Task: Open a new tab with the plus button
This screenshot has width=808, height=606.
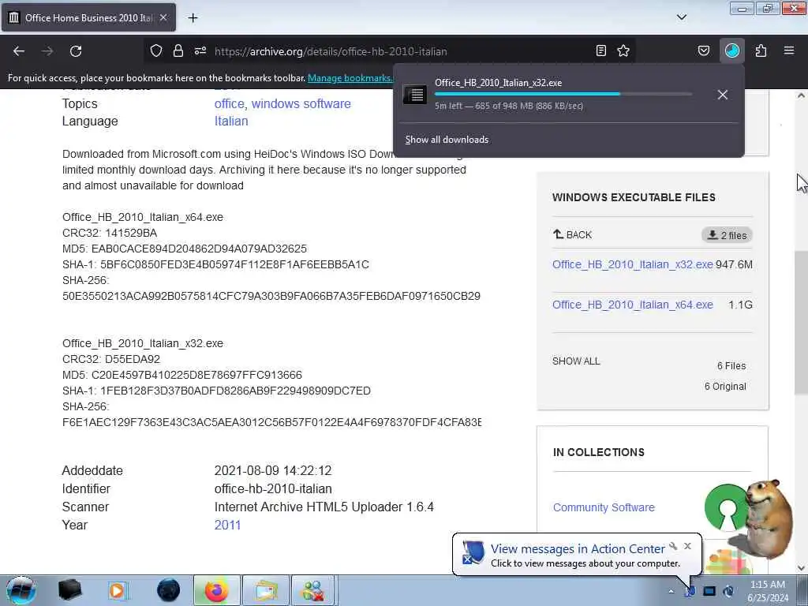Action: pos(193,18)
